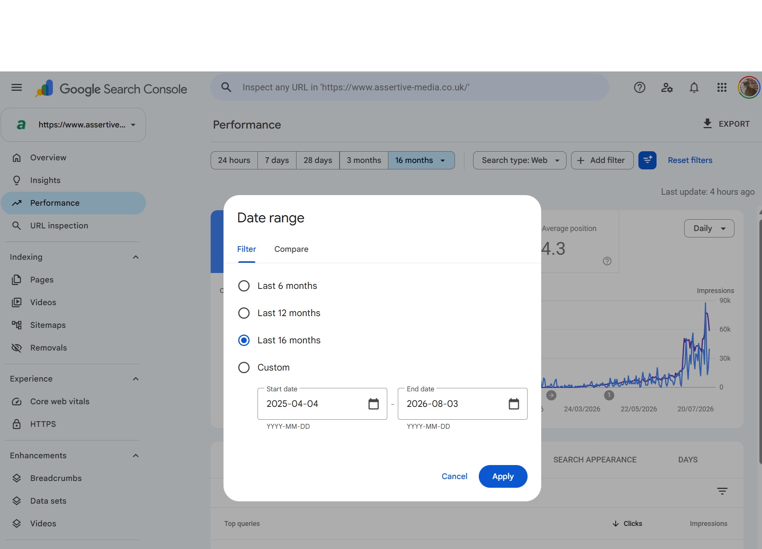This screenshot has height=549, width=762.
Task: Open the hamburger main menu
Action: tap(17, 88)
